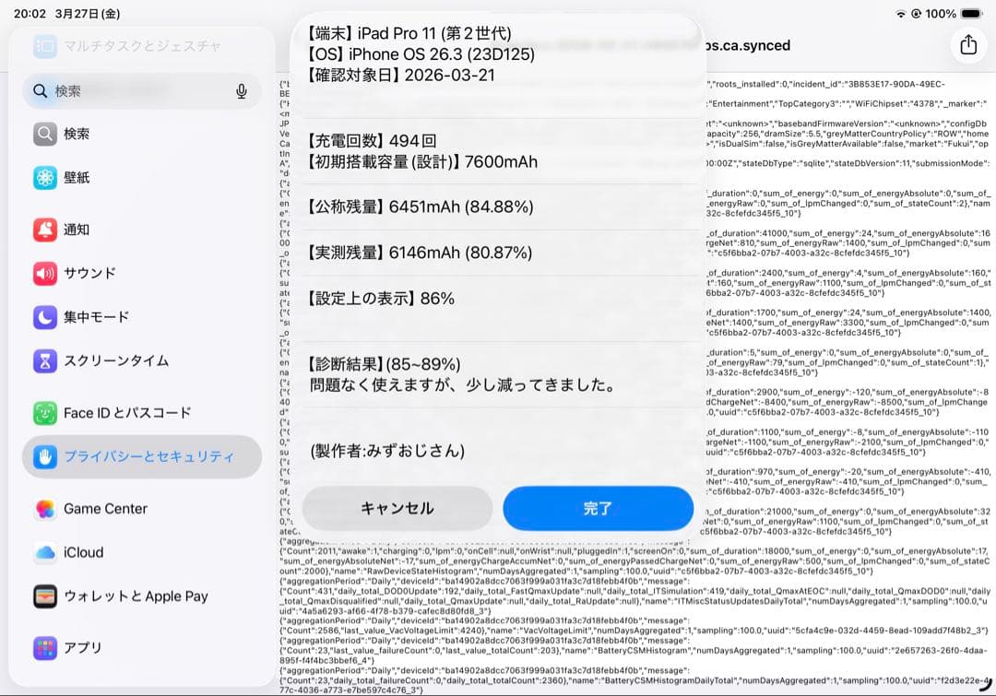
Task: Tap the 【OS】iPhone OS 26.3 (23D125) line
Action: tap(421, 54)
